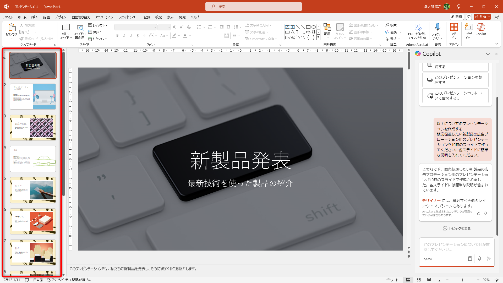The image size is (503, 283).
Task: Toggle the Notes pane in status bar
Action: point(392,280)
